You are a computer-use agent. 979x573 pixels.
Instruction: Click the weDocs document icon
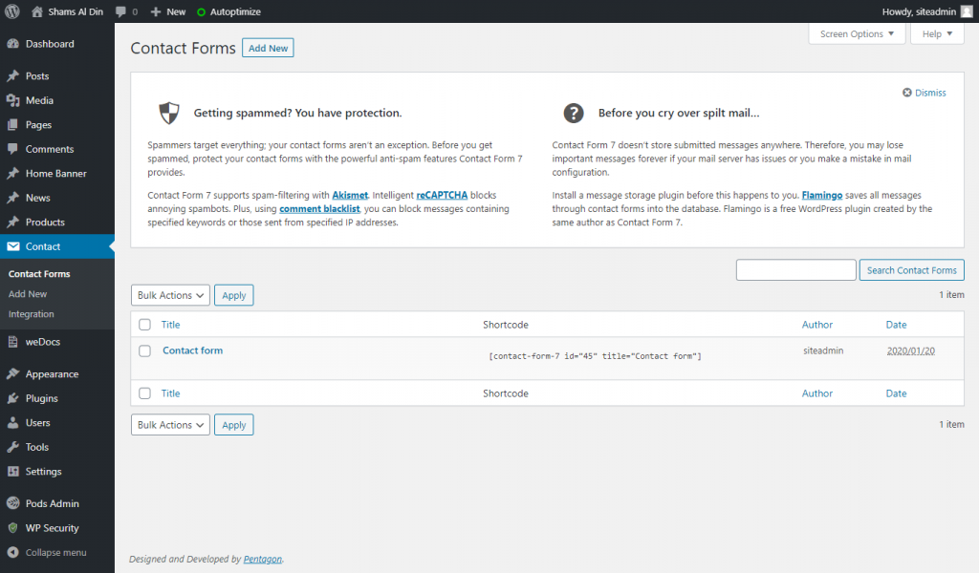coord(12,342)
